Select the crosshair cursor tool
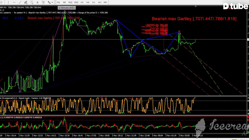The width and height of the screenshot is (249, 140). coord(1,2)
